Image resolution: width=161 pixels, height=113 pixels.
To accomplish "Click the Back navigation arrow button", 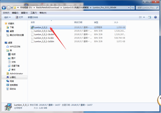I will pyautogui.click(x=4, y=8).
